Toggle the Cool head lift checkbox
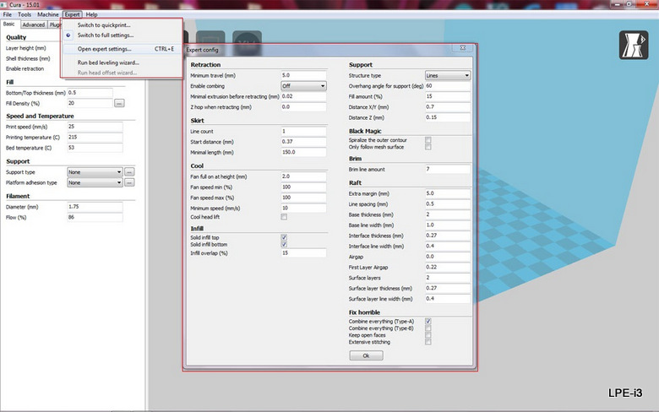This screenshot has height=412, width=659. point(284,217)
